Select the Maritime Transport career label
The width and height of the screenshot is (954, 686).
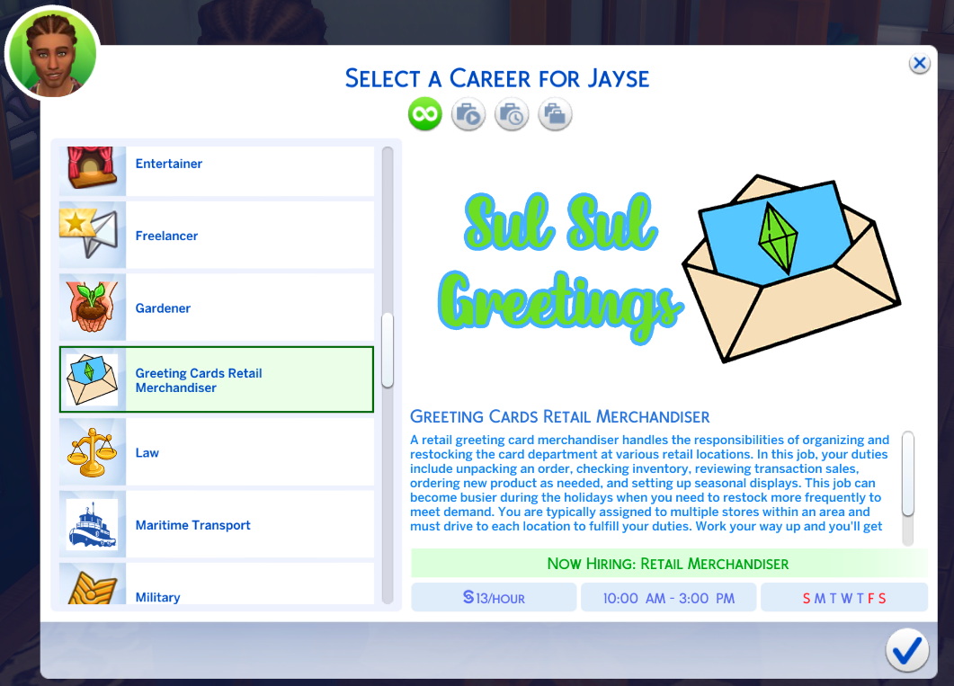tap(193, 525)
